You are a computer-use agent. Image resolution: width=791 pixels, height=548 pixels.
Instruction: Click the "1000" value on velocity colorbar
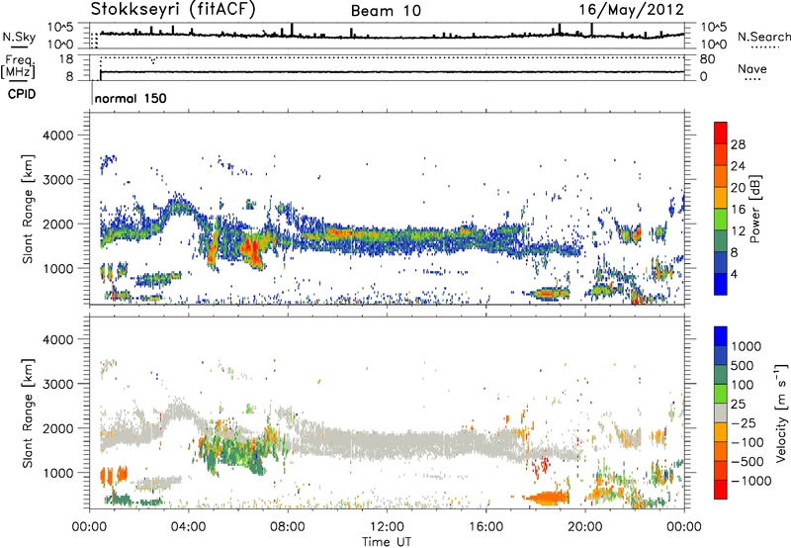pyautogui.click(x=747, y=346)
